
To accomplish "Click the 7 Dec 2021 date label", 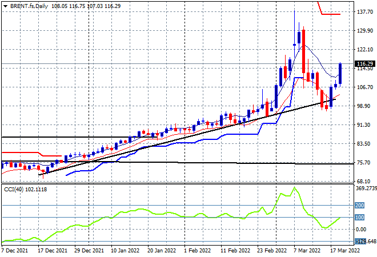I will (x=16, y=251).
